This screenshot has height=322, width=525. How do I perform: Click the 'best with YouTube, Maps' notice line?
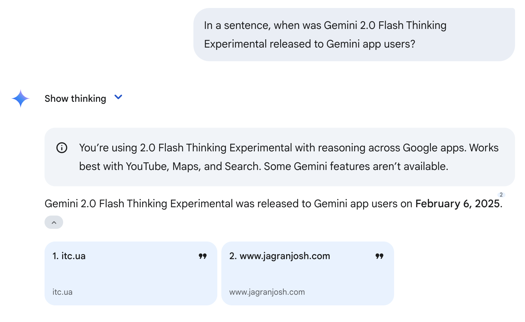[264, 166]
